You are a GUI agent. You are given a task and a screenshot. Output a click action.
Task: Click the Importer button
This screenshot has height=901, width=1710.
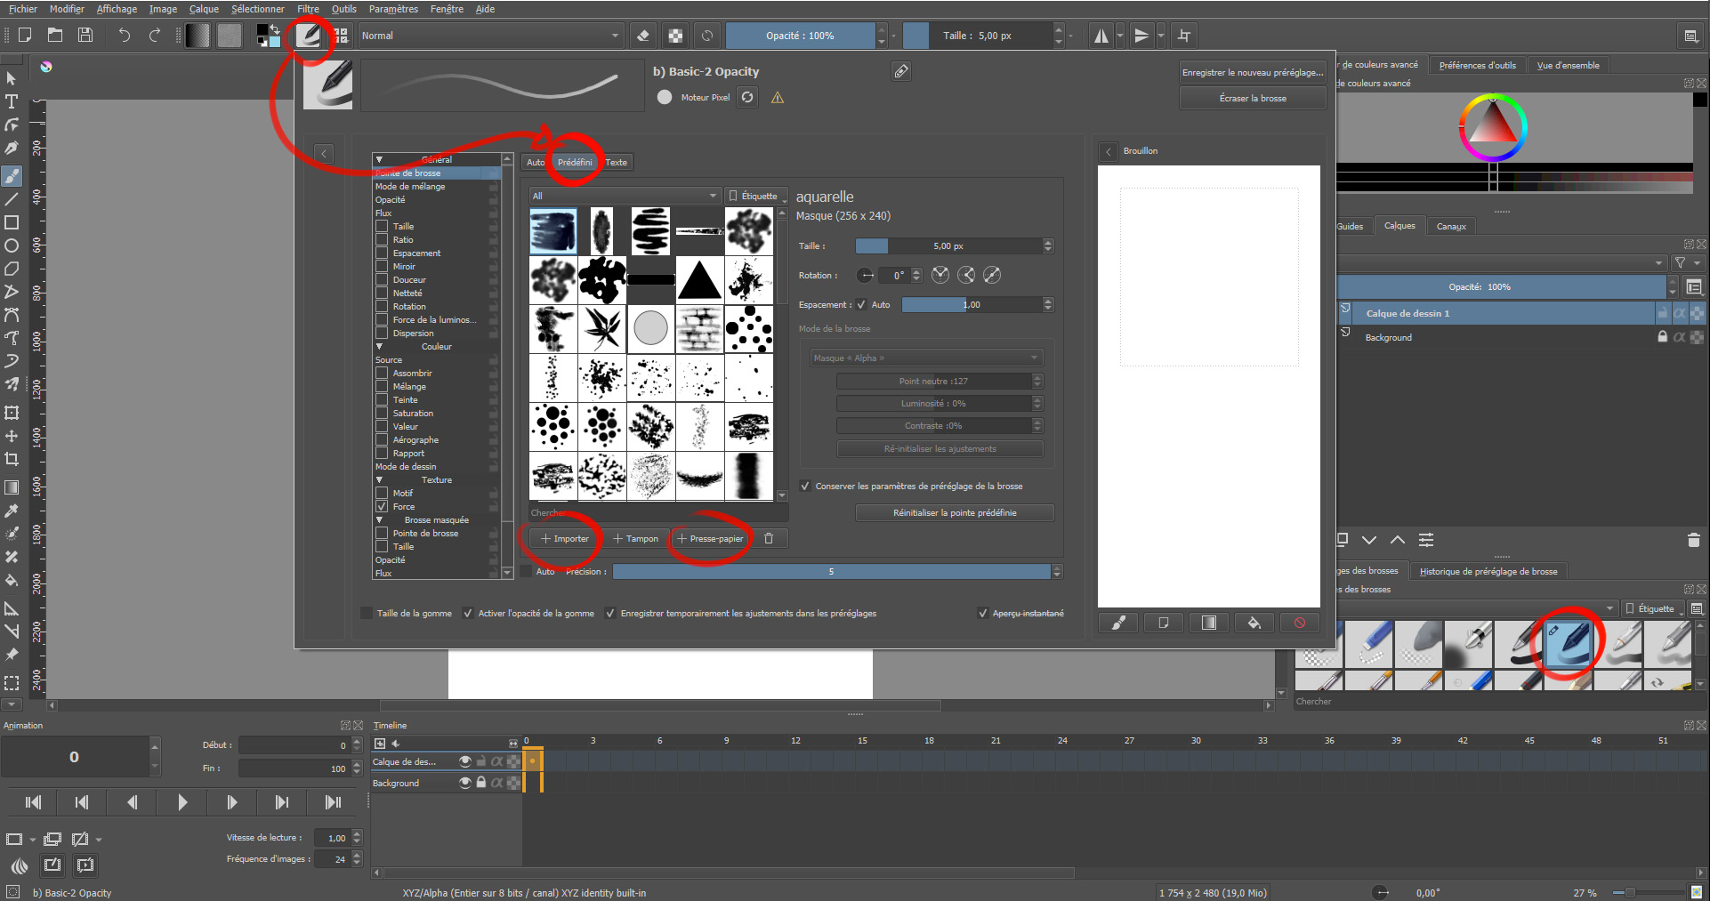pyautogui.click(x=565, y=538)
